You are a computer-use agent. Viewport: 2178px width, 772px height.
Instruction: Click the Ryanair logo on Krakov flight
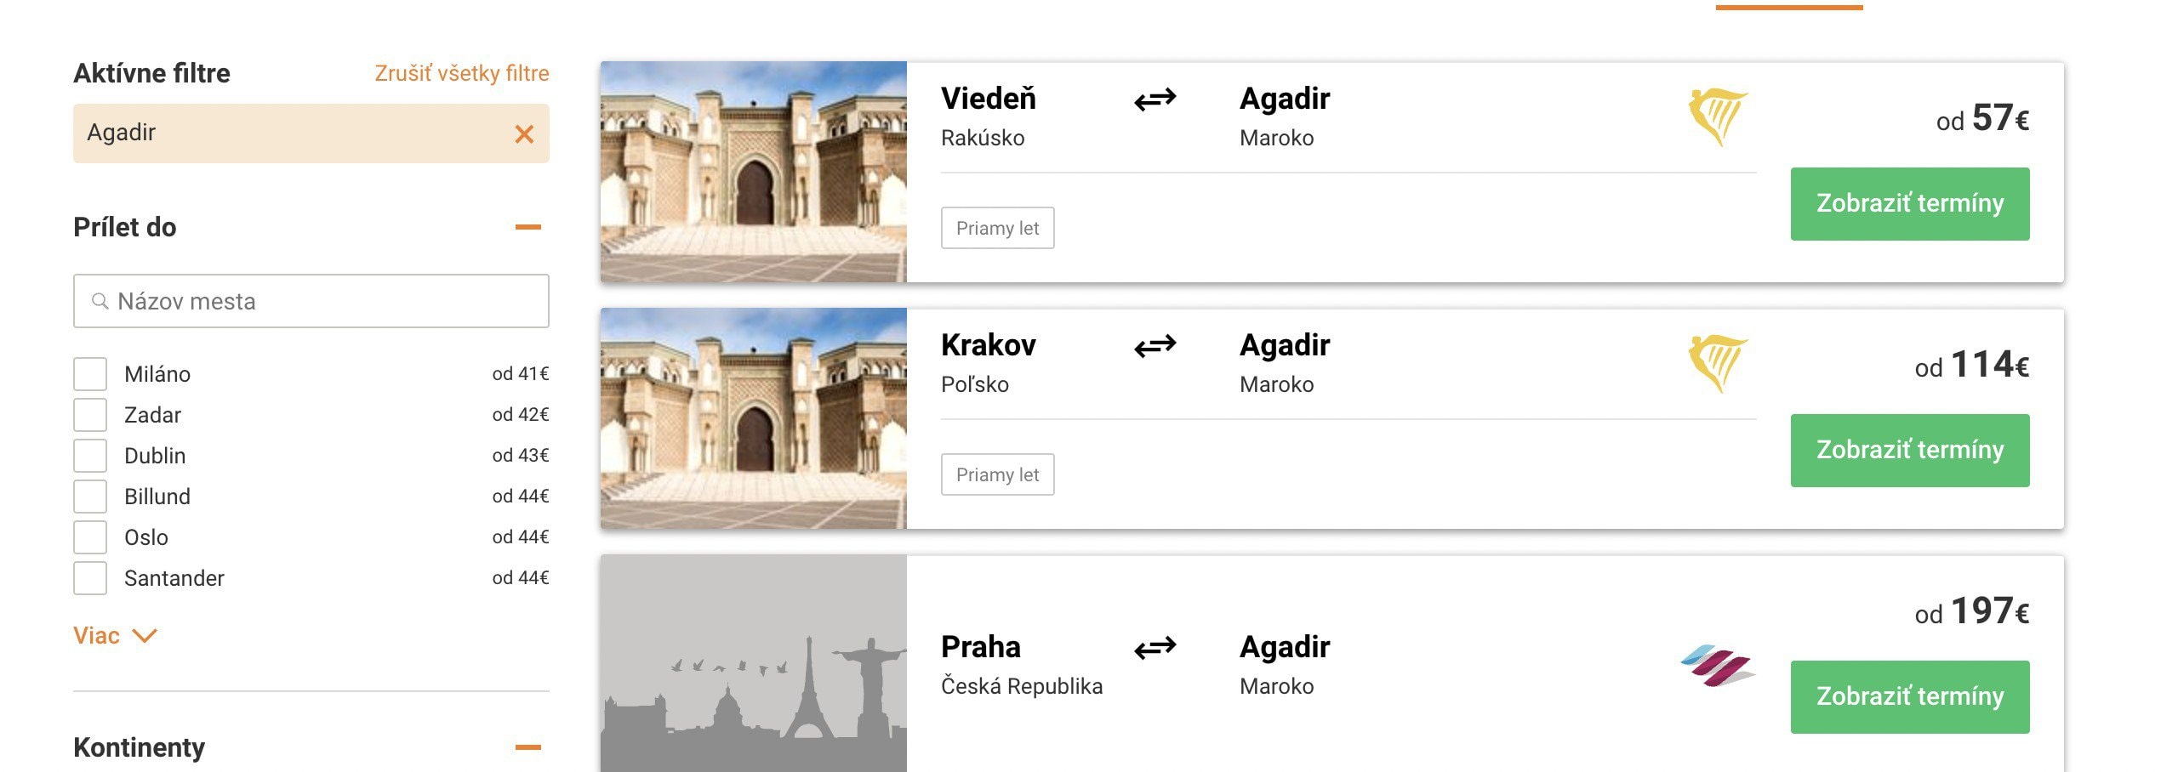1717,364
